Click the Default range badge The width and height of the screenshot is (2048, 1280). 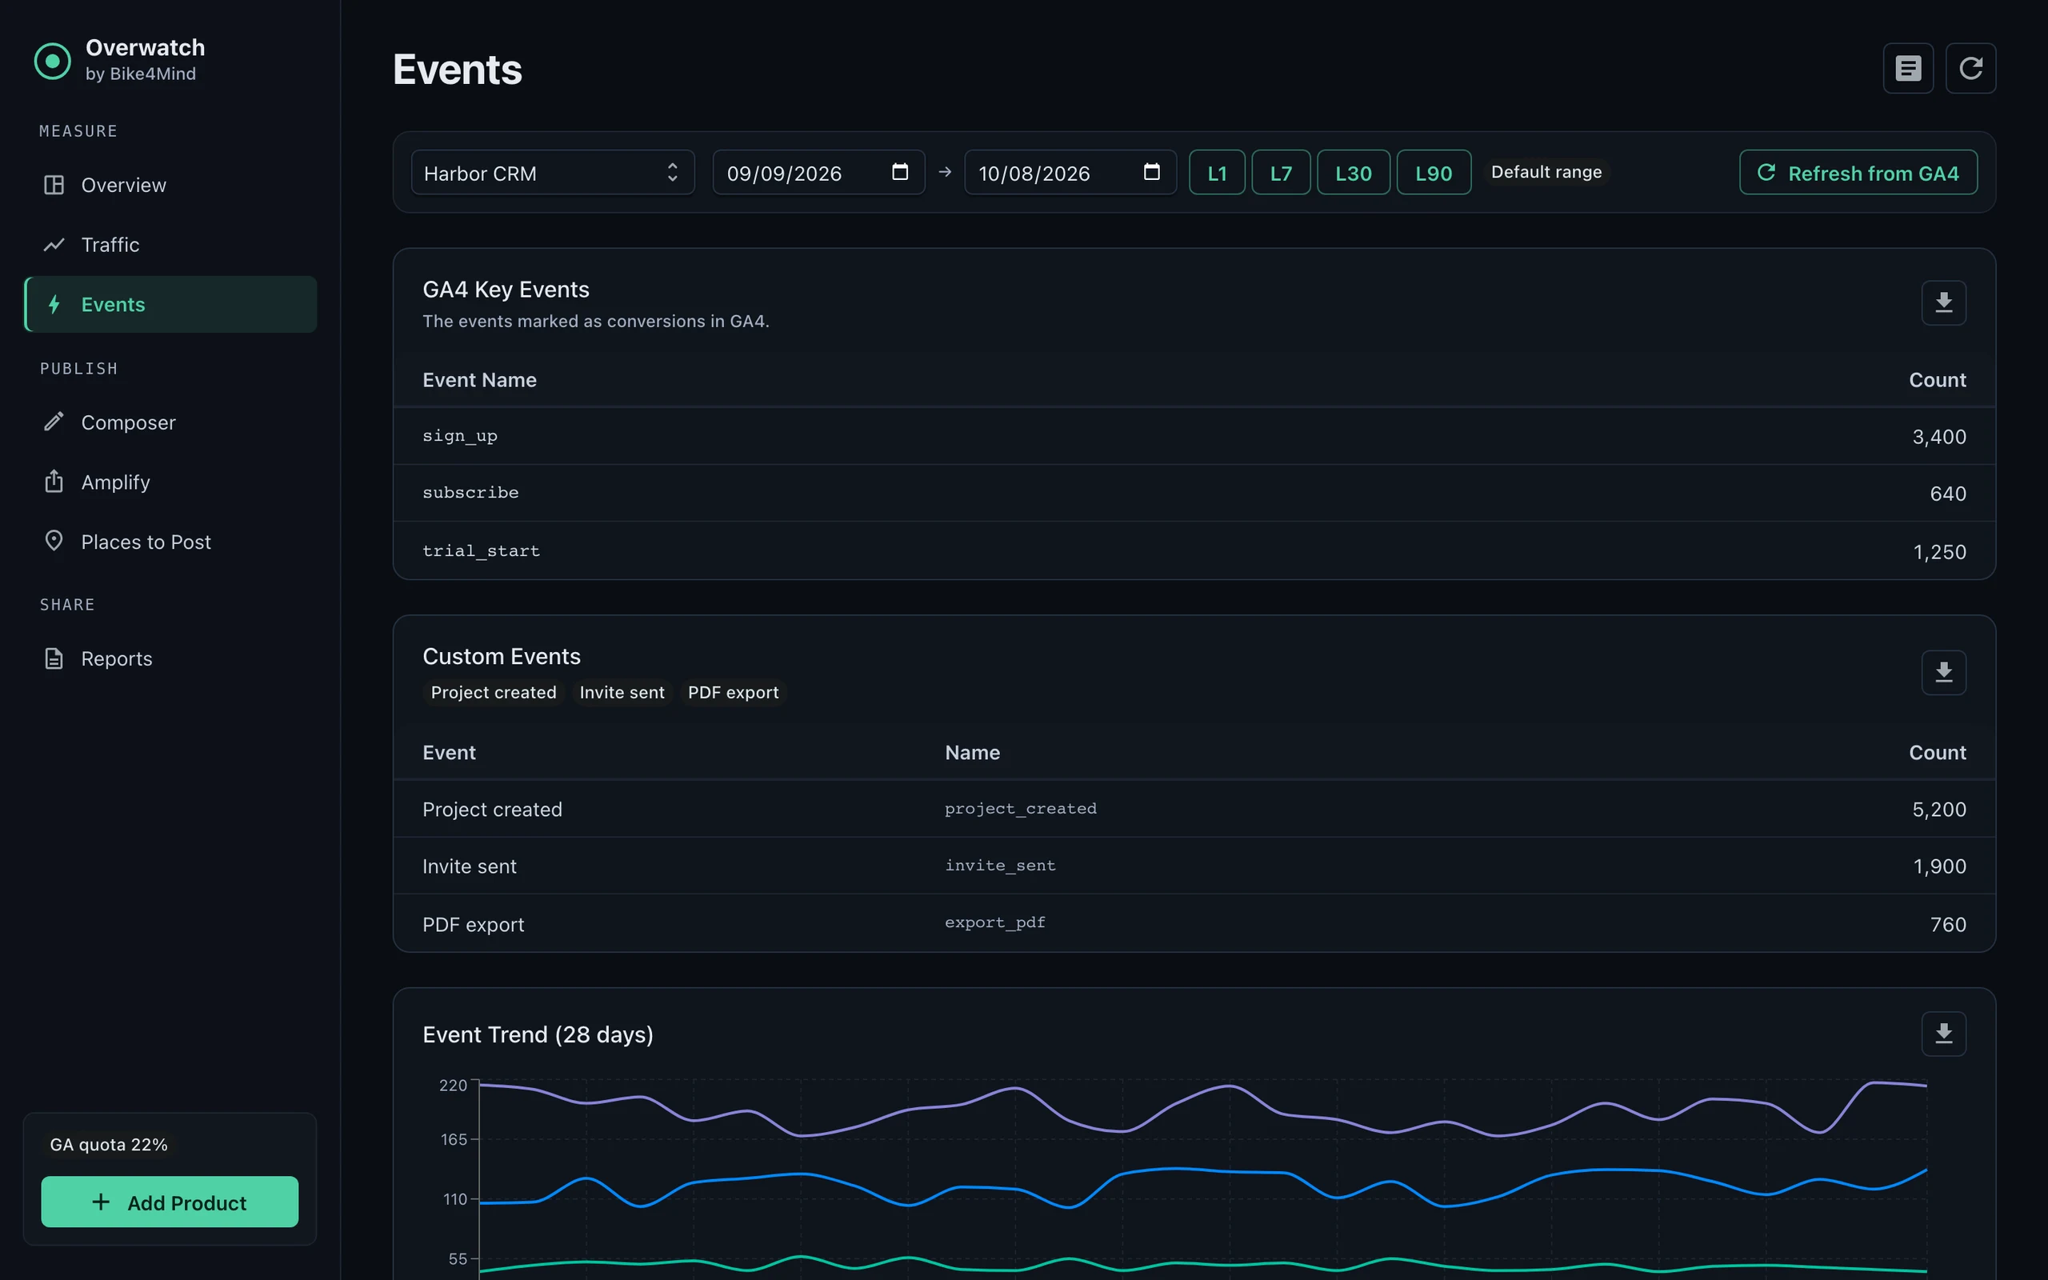pyautogui.click(x=1546, y=172)
